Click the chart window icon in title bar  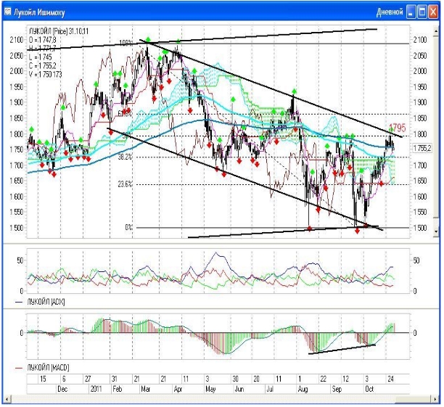point(8,12)
